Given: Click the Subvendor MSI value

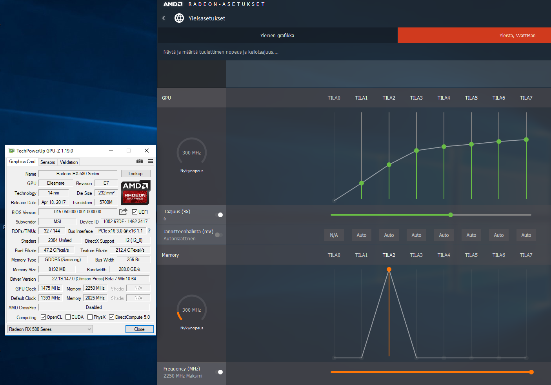Looking at the screenshot, I should 58,222.
